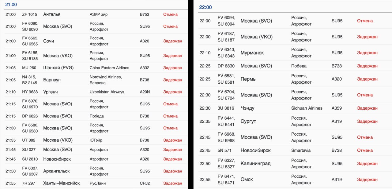Open SU 2810 Новосибирск flight
This screenshot has height=189, width=392.
(x=30, y=159)
